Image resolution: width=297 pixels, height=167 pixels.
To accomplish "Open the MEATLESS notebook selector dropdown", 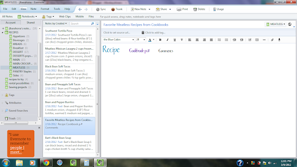I will (x=276, y=24).
